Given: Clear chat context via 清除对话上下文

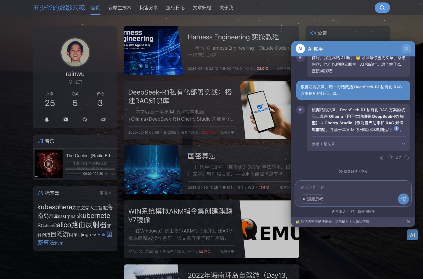Looking at the screenshot, I should coord(353,172).
